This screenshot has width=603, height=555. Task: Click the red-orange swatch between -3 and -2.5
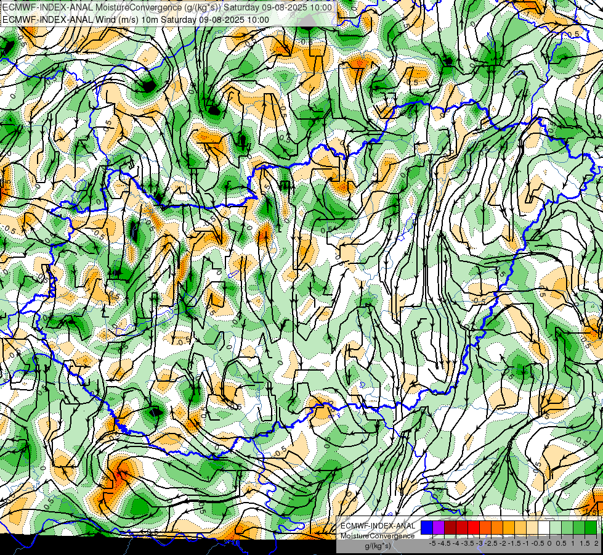click(x=485, y=528)
